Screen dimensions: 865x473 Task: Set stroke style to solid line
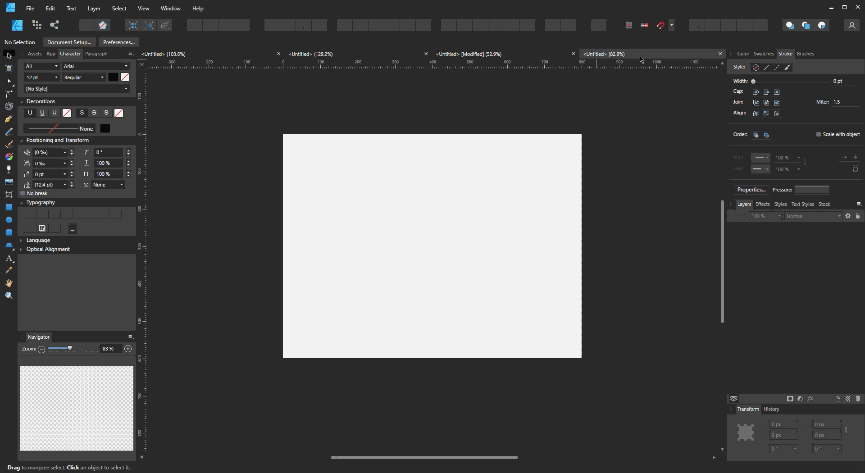[766, 68]
